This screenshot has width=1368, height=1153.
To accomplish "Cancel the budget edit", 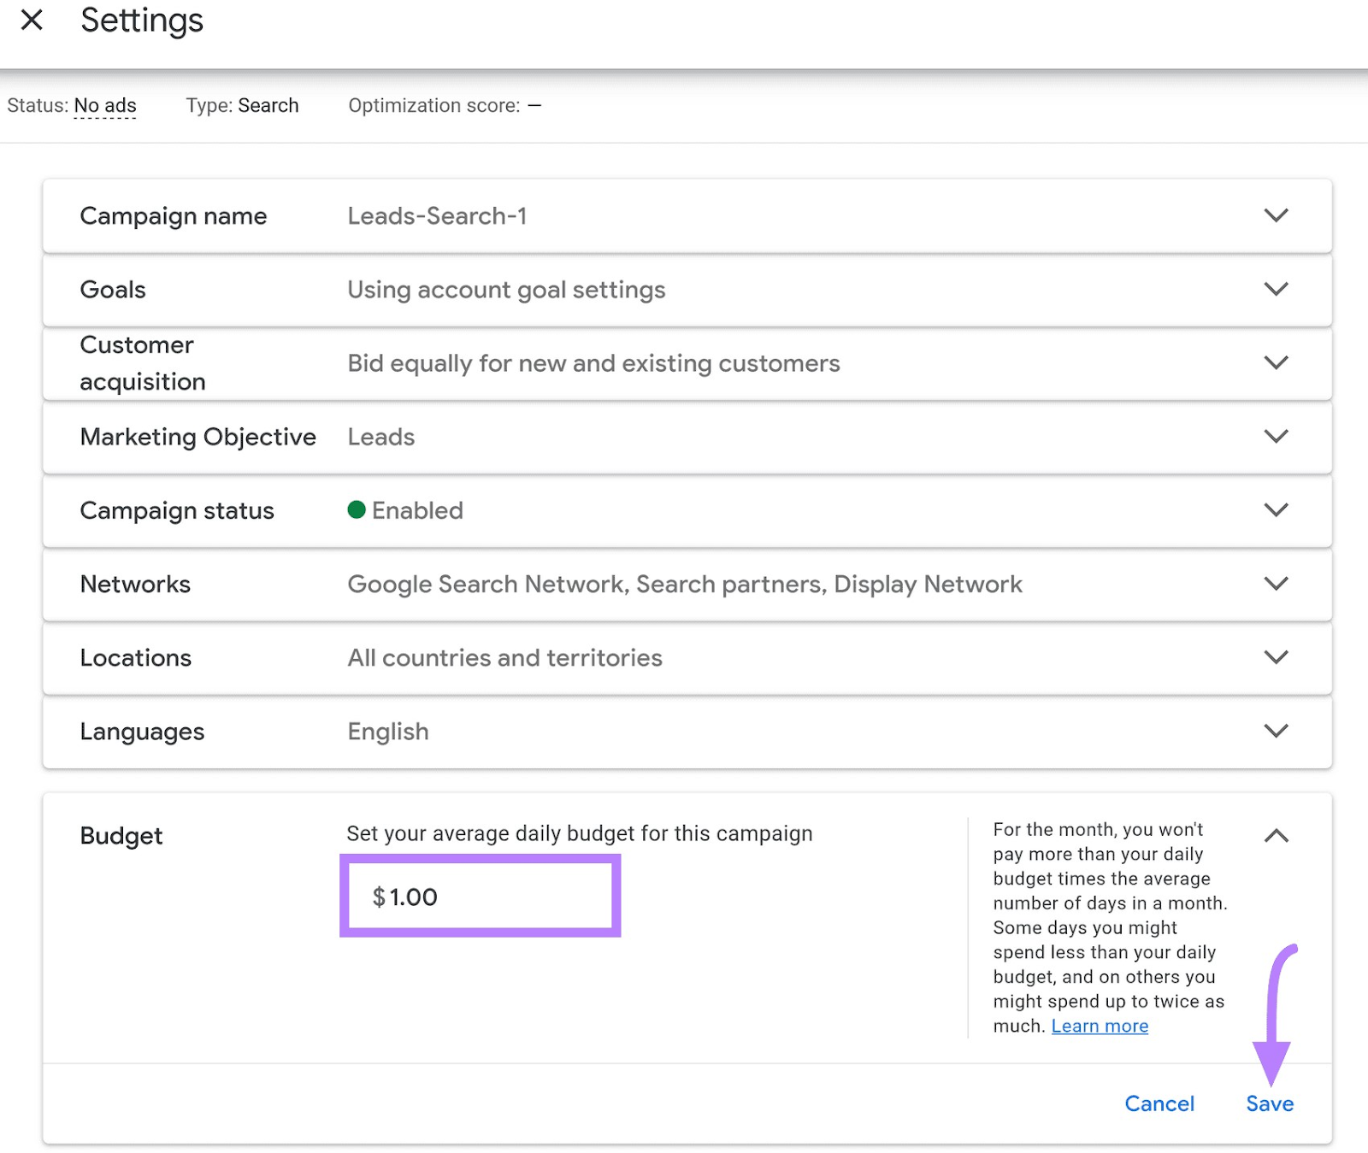I will (x=1159, y=1103).
